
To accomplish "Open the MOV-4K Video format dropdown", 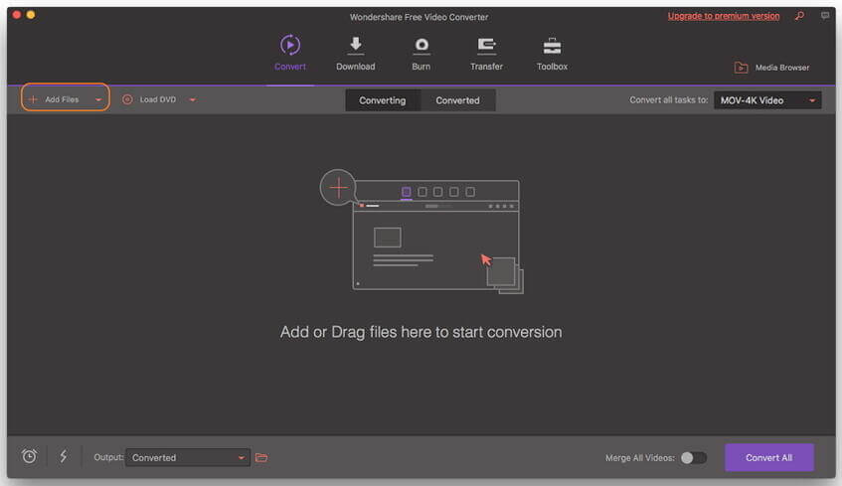I will pos(767,100).
